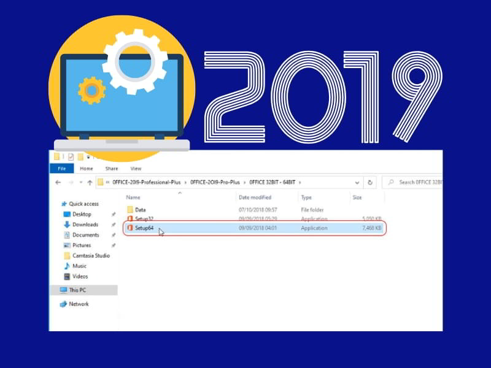
Task: Open the Pictures folder from sidebar
Action: coord(66,245)
